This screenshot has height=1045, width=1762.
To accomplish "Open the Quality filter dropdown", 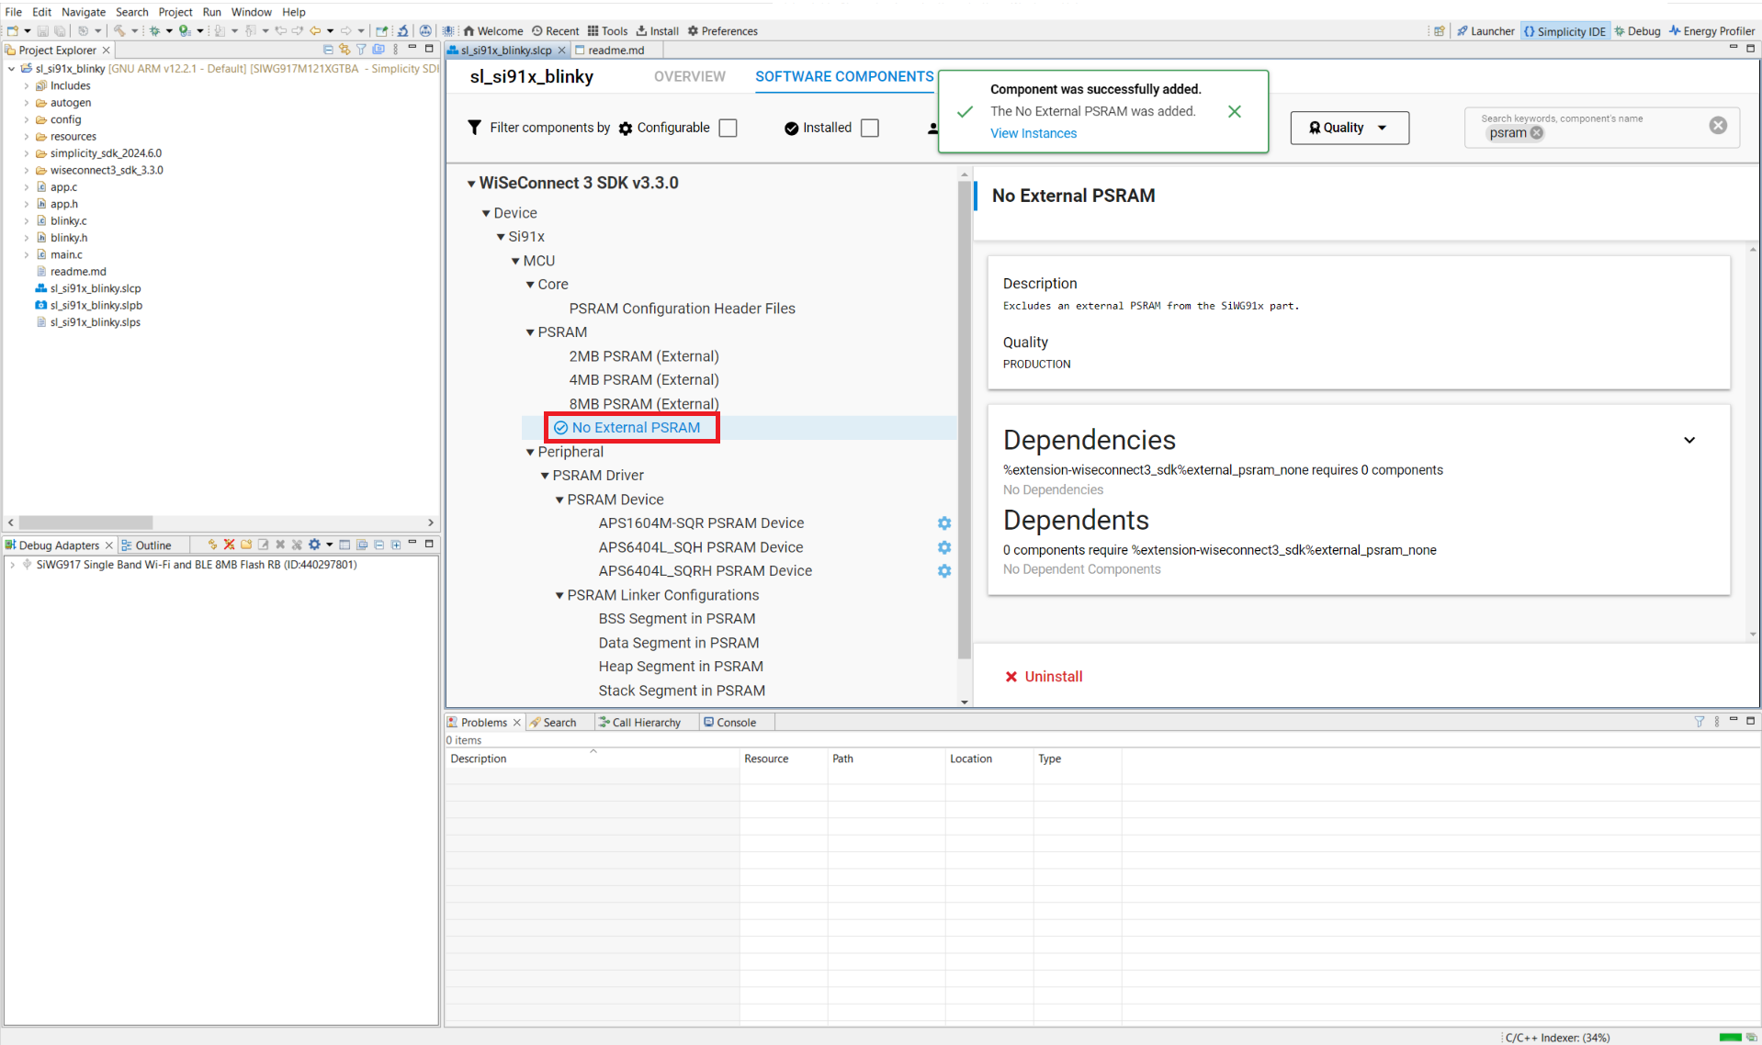I will click(1349, 128).
